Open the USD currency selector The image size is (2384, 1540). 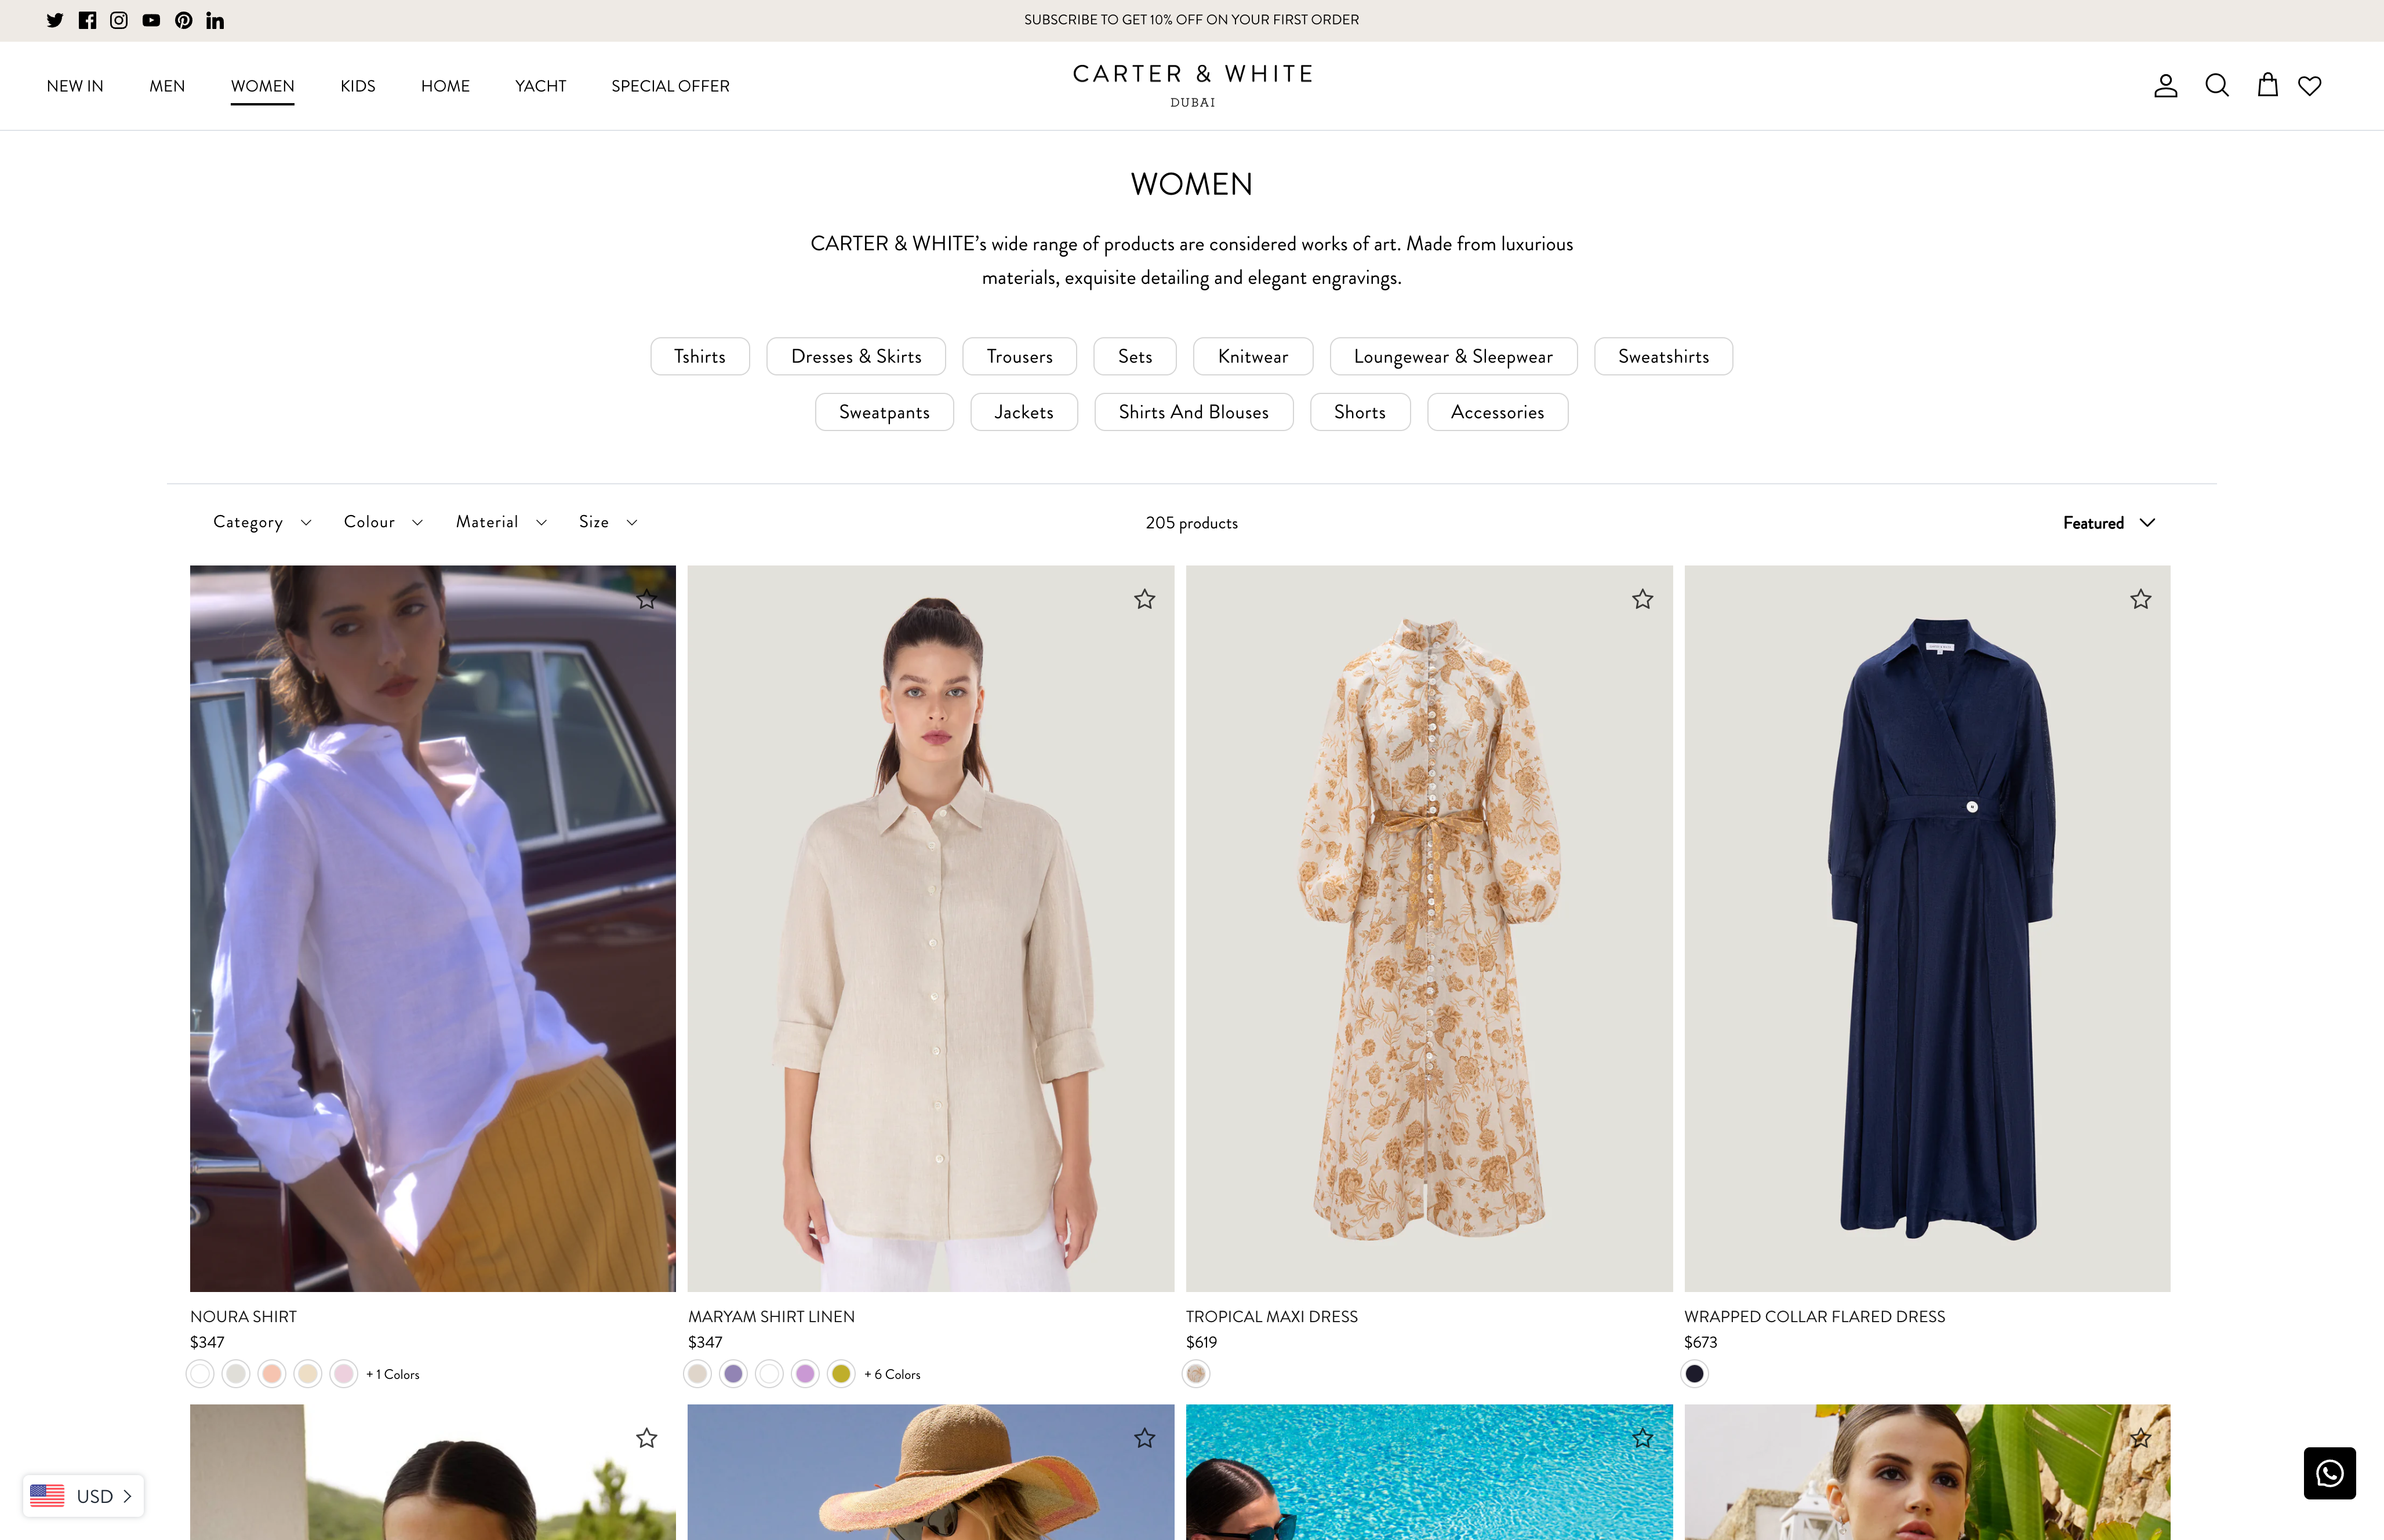(83, 1496)
